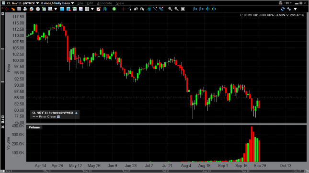Screen dimensions: 309x173
Task: Click the CL NOV'11 Futures@NYMEX legend label
Action: pos(53,113)
